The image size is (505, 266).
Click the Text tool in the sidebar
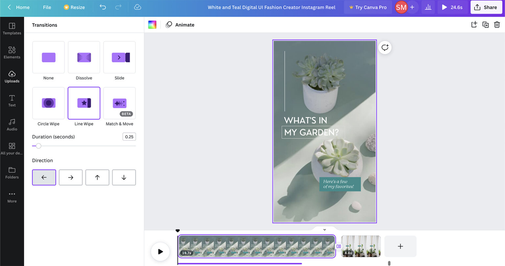pos(12,100)
